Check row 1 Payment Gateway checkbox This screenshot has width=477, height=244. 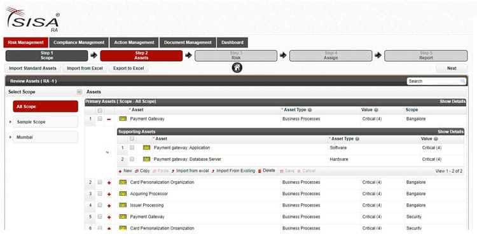99,119
